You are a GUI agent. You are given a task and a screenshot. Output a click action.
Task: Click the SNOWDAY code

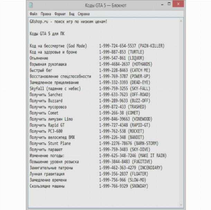click(123, 186)
